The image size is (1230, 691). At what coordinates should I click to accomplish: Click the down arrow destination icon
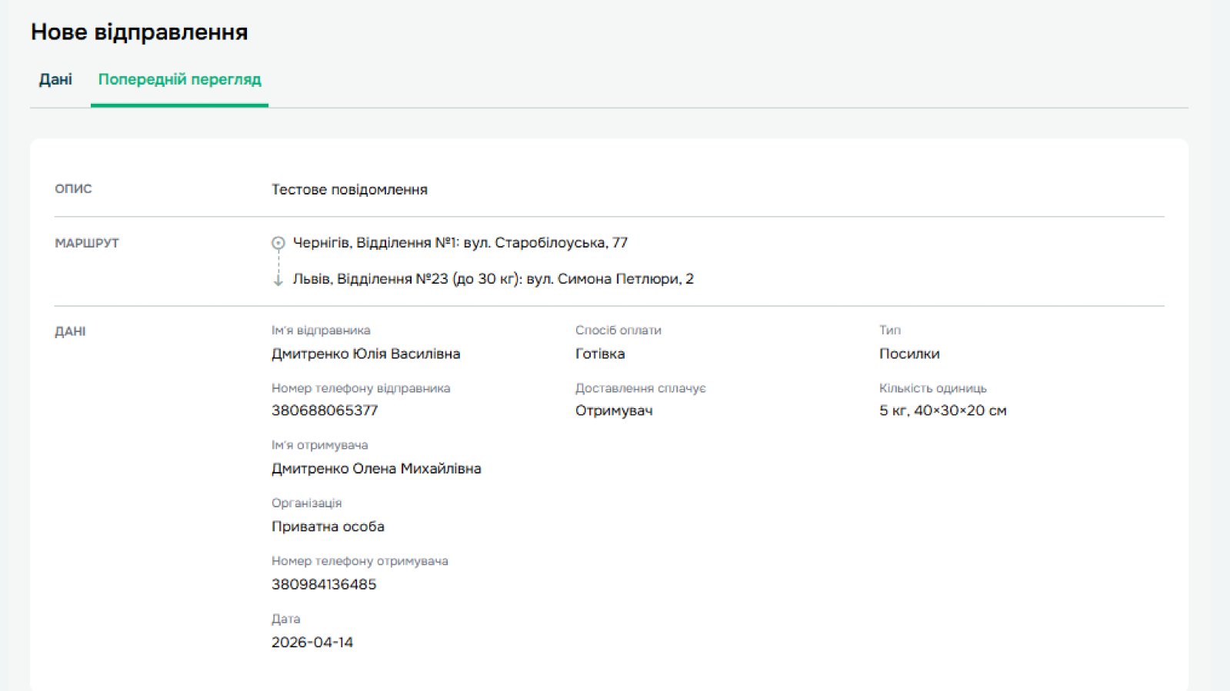tap(278, 279)
